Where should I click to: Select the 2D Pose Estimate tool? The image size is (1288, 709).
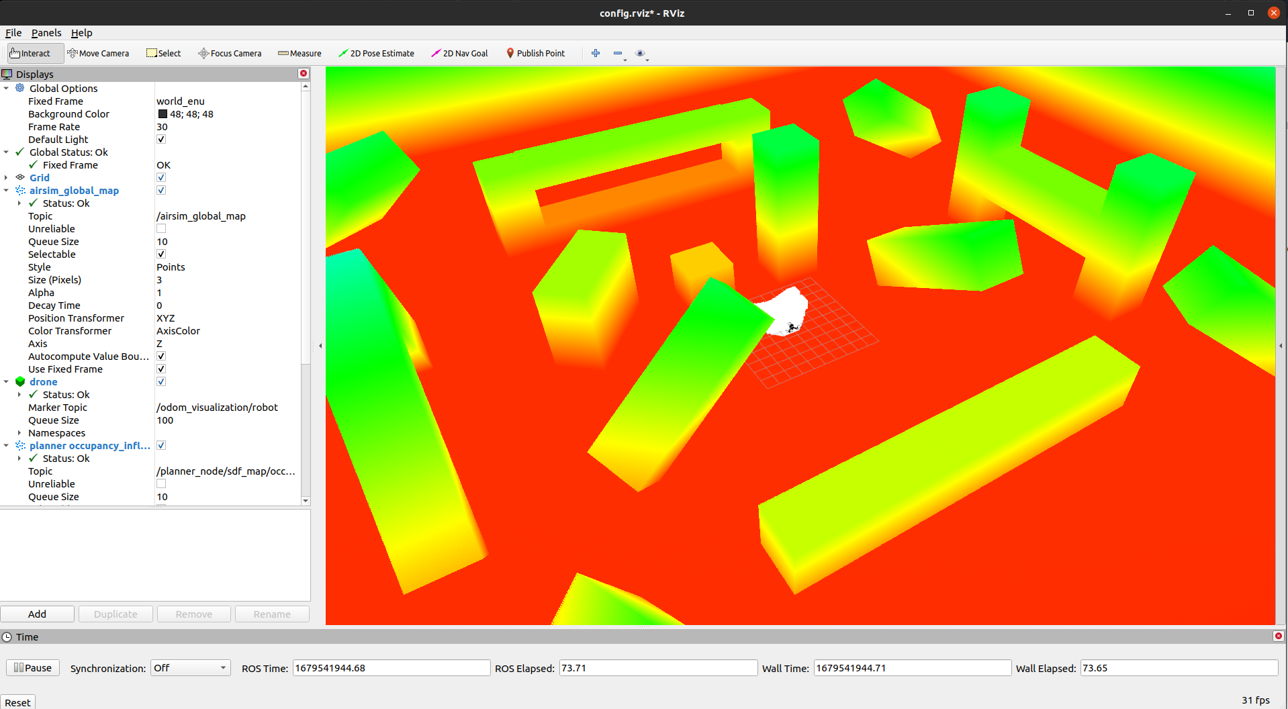376,53
